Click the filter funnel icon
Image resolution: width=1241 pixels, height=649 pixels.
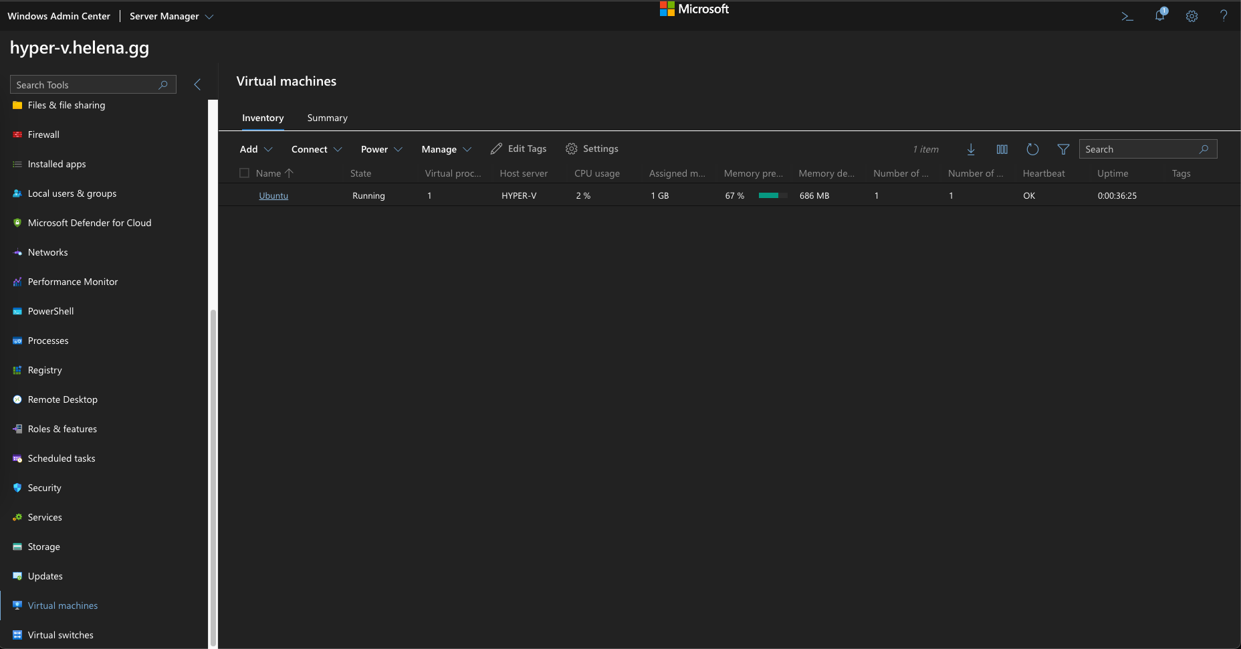point(1063,149)
